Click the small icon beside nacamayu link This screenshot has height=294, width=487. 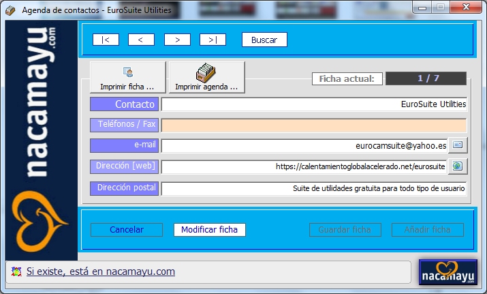tap(16, 271)
